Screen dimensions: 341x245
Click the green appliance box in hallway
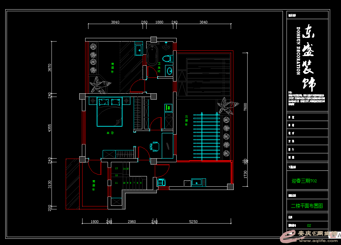[168, 107]
